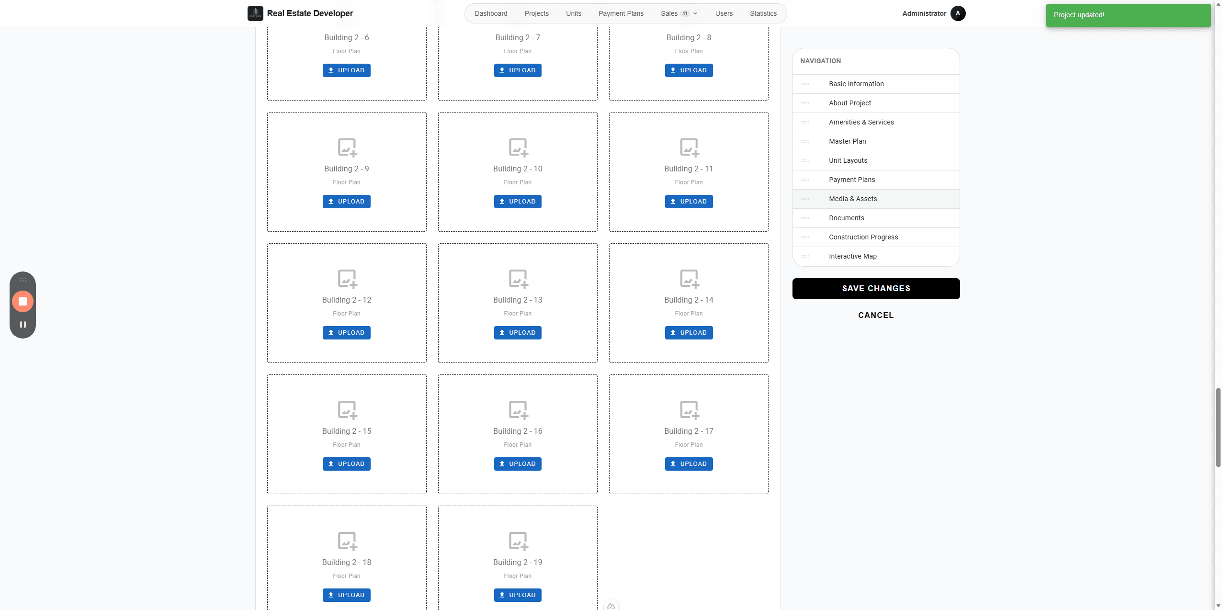
Task: Click the Building 2 - 14 image placeholder icon
Action: (689, 279)
